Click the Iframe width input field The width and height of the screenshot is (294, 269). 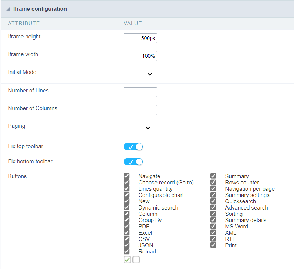[140, 56]
